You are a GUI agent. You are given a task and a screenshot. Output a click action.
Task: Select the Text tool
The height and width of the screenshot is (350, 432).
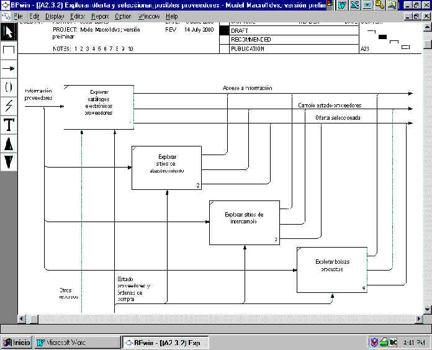pyautogui.click(x=9, y=125)
